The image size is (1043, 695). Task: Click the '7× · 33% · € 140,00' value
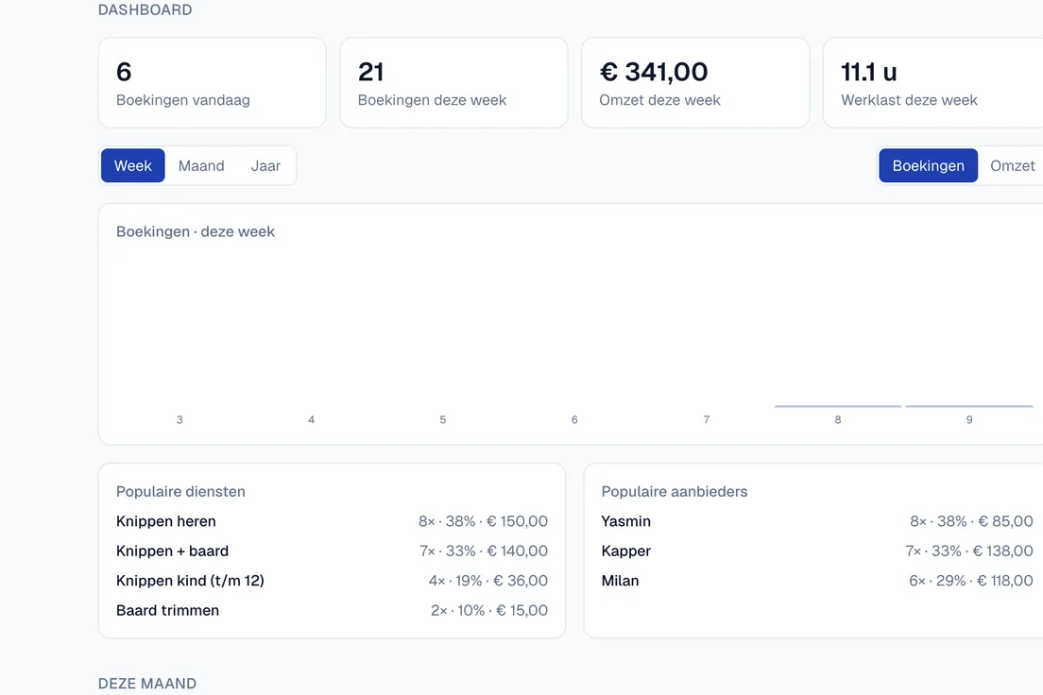484,551
